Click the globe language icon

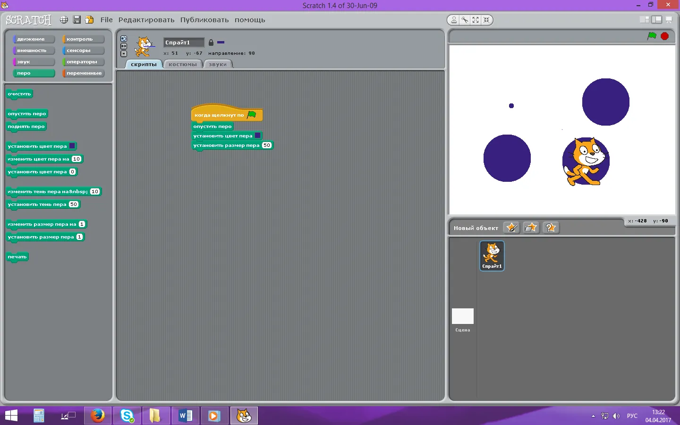tap(64, 20)
